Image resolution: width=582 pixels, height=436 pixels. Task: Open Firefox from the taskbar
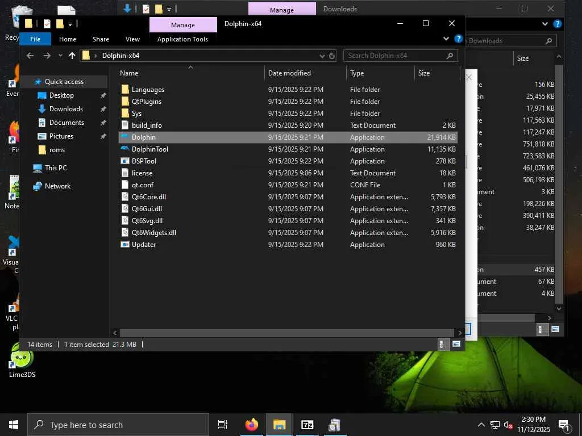(252, 425)
